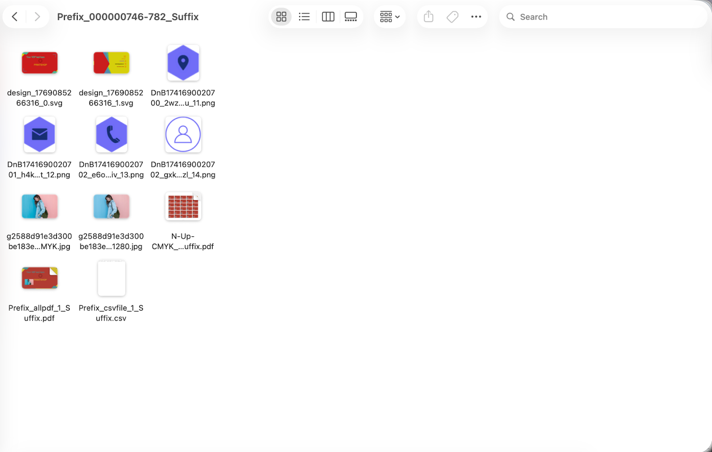712x452 pixels.
Task: Switch to gallery view
Action: [x=351, y=17]
